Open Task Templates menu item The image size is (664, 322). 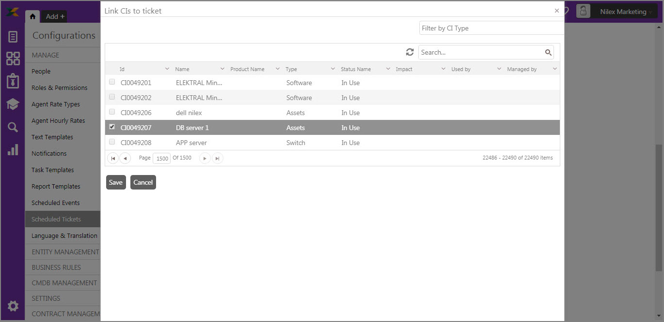click(53, 170)
